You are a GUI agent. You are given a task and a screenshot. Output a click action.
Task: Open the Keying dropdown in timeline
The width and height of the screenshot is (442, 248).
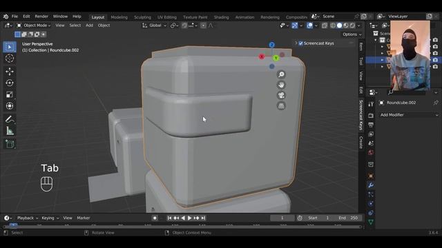point(50,218)
